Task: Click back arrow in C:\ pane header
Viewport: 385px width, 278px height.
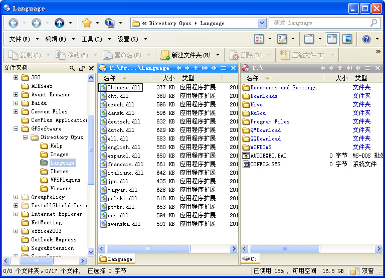Action: point(323,68)
